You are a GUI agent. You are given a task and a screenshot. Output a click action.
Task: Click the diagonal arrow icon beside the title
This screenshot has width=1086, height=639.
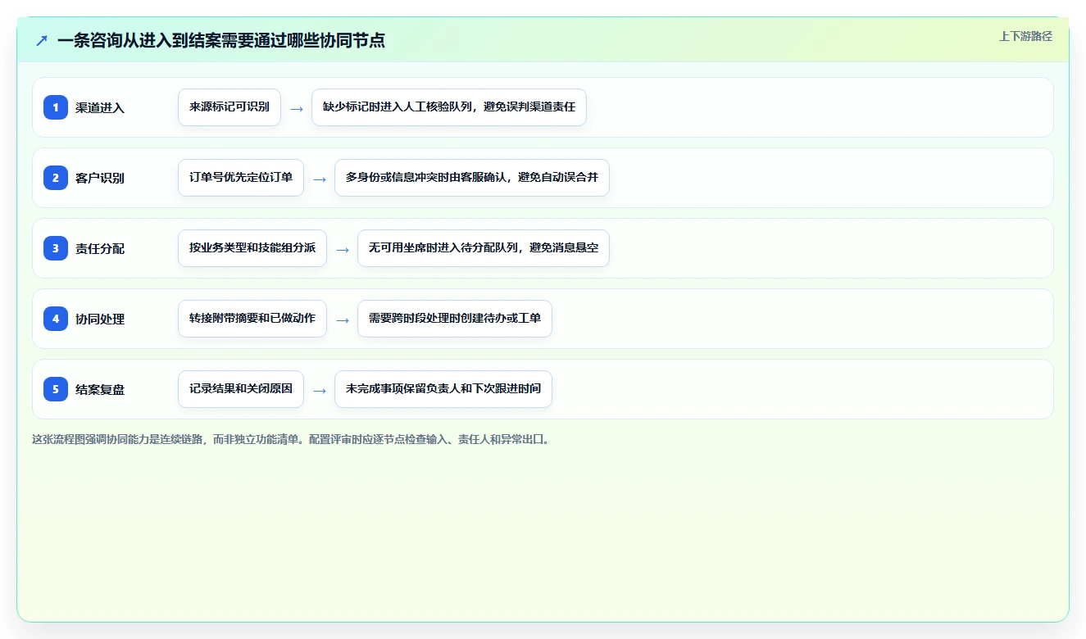[x=42, y=40]
